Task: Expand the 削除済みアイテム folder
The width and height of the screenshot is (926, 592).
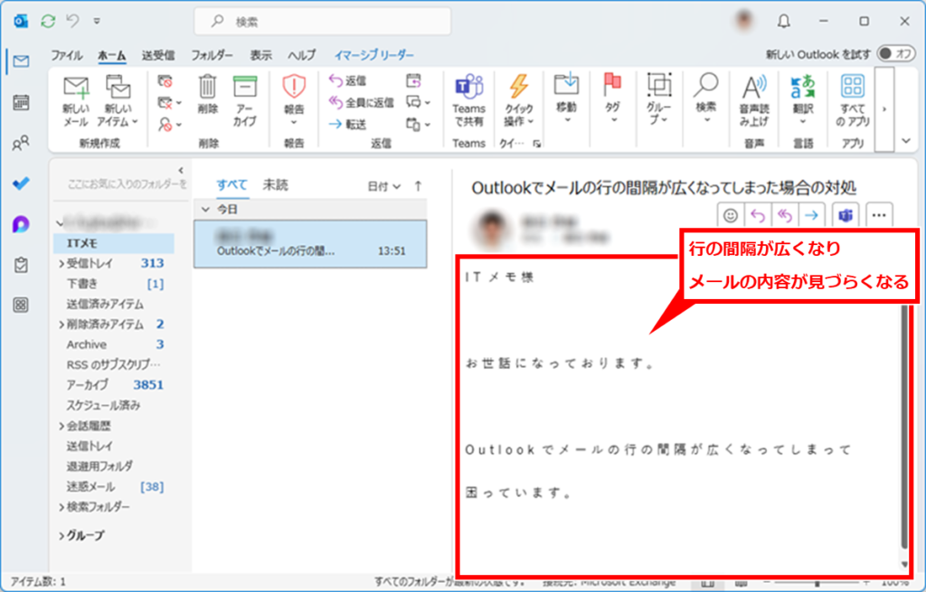Action: 61,324
